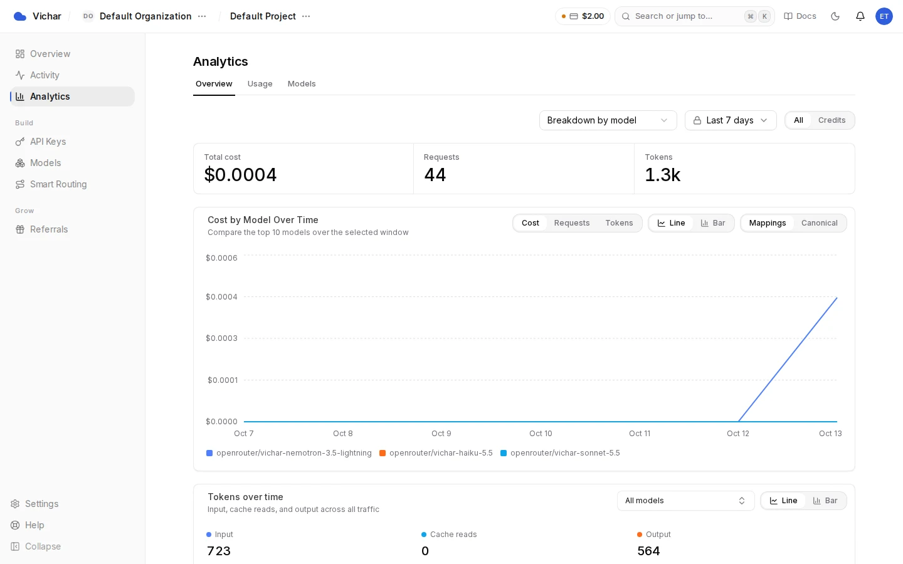Open notifications bell
This screenshot has width=903, height=564.
coord(860,16)
